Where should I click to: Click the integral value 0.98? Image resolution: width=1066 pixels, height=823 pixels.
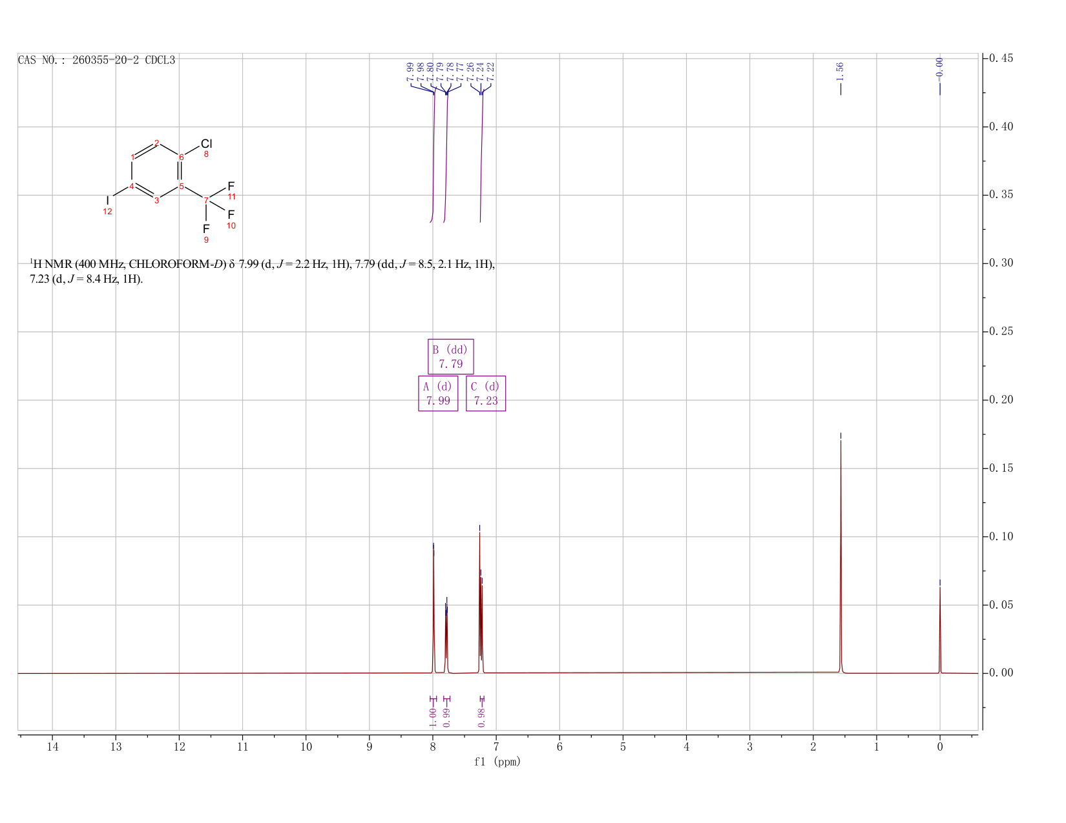[x=481, y=718]
